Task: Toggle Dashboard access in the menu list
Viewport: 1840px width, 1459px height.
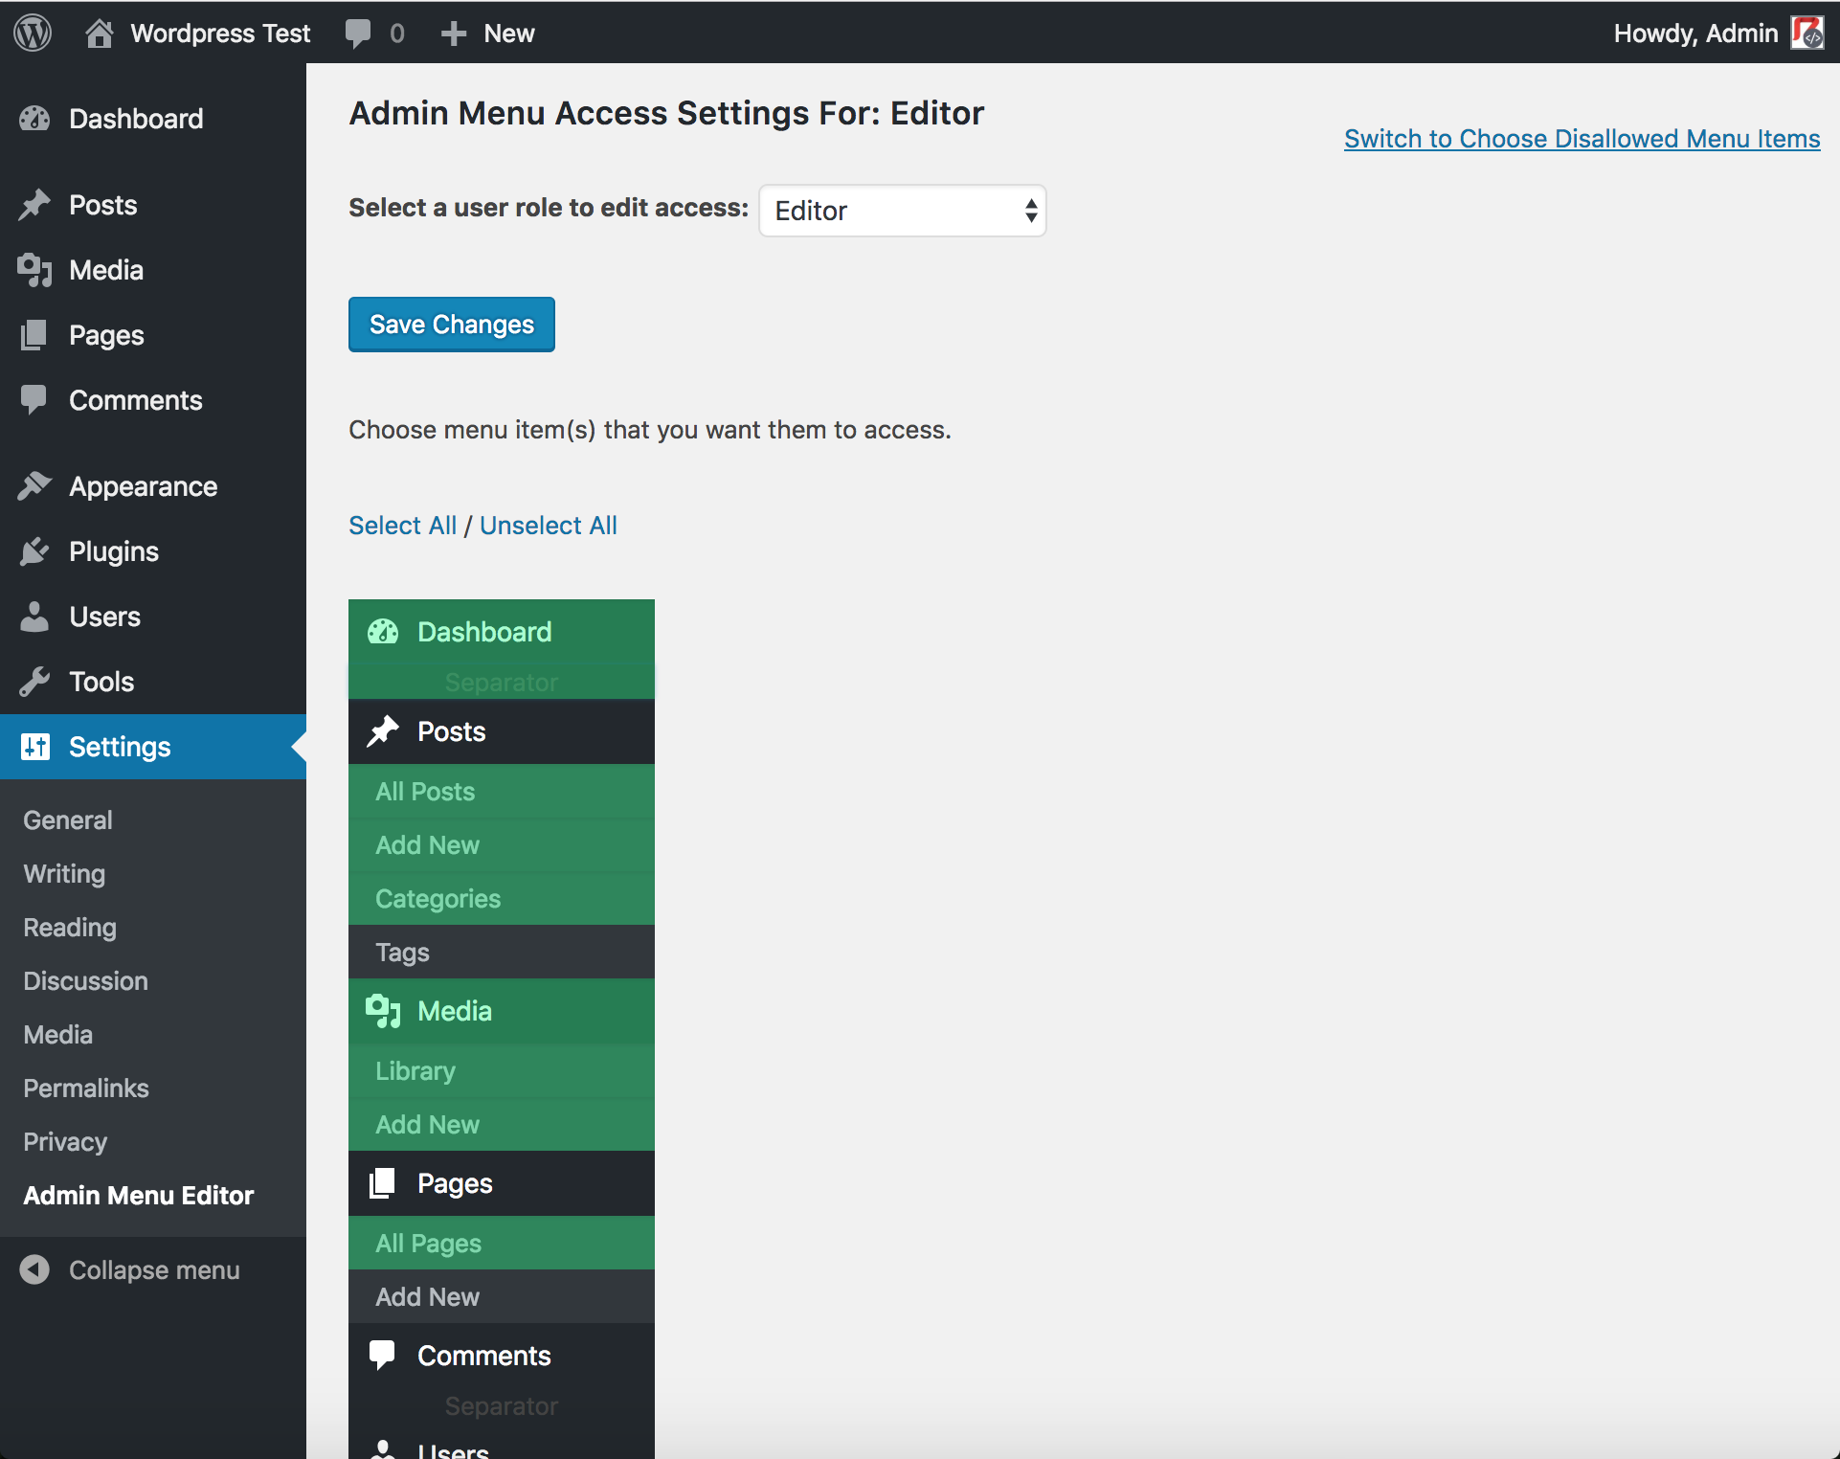Action: point(502,632)
